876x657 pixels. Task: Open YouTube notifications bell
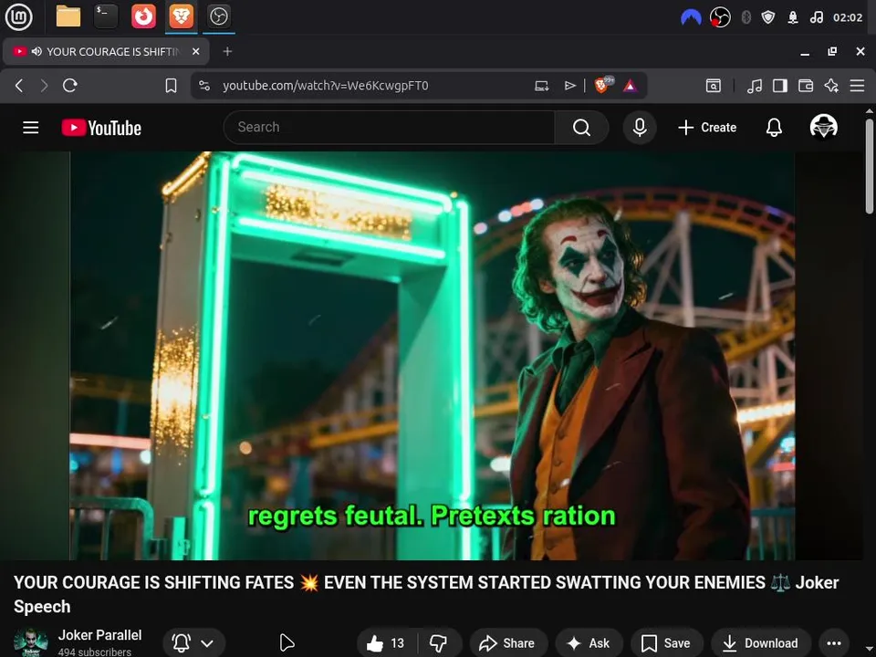pyautogui.click(x=774, y=128)
